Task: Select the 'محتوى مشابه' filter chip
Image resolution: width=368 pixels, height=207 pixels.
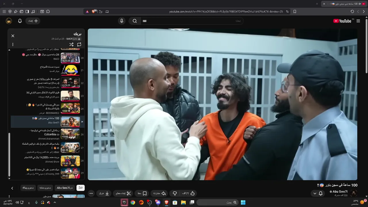Action: tap(45, 188)
